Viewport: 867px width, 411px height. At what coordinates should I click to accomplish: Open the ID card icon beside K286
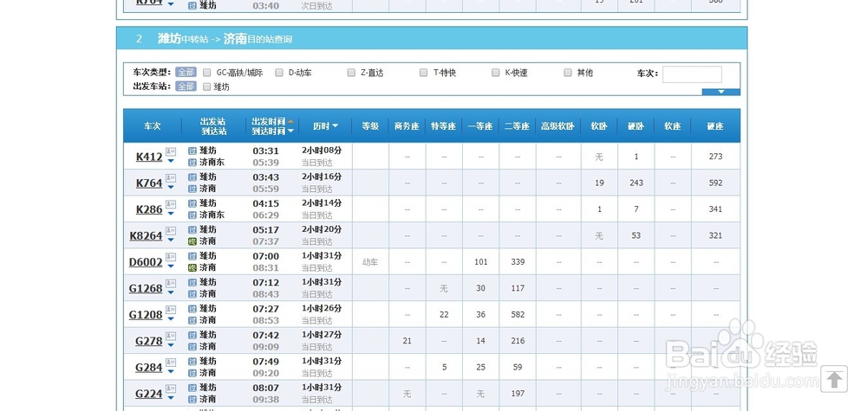171,204
